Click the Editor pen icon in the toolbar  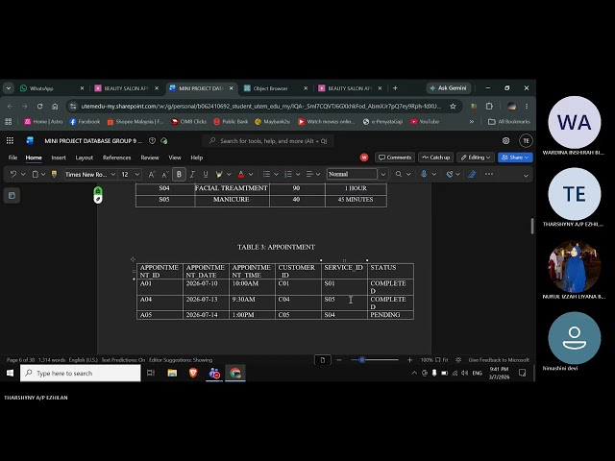coord(472,174)
